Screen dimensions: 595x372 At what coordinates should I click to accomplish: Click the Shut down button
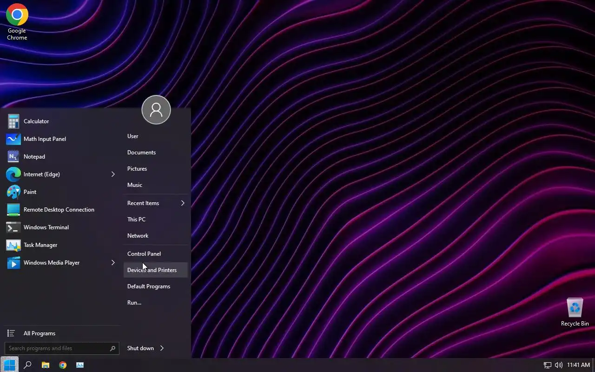(x=140, y=348)
